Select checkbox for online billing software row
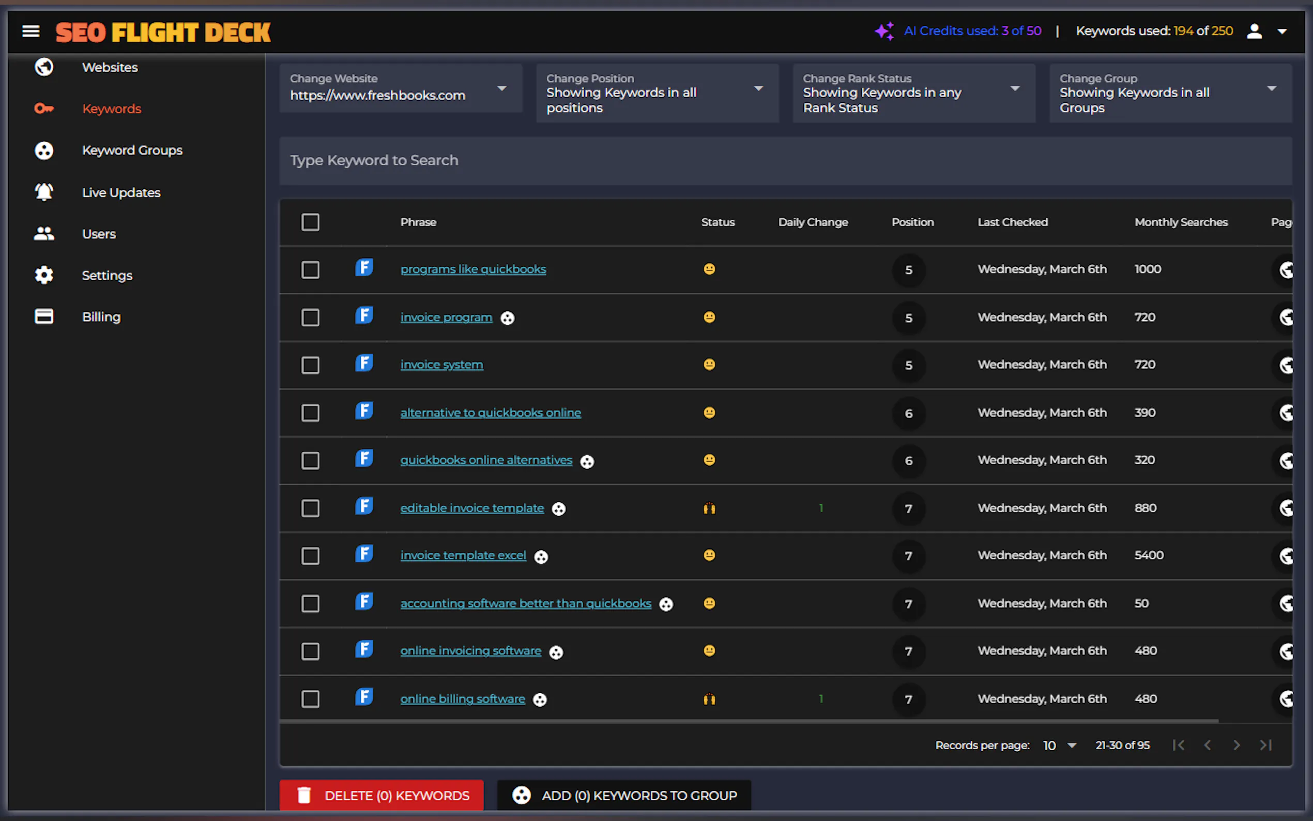 tap(311, 699)
